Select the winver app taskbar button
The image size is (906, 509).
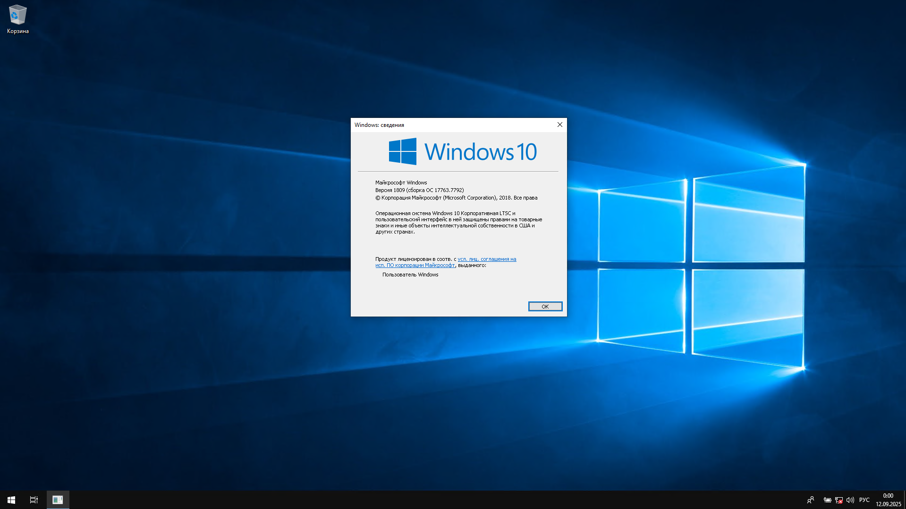[58, 500]
